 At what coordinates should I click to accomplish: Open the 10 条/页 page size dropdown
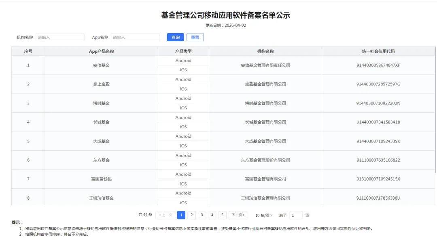(x=264, y=215)
